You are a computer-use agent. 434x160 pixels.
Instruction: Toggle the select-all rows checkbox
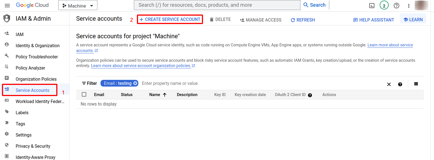(x=84, y=94)
